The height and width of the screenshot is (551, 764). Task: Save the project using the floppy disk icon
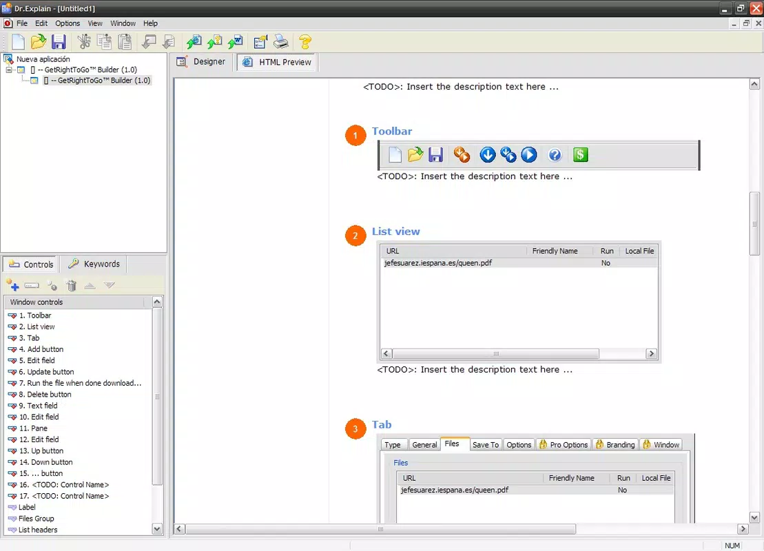[59, 42]
